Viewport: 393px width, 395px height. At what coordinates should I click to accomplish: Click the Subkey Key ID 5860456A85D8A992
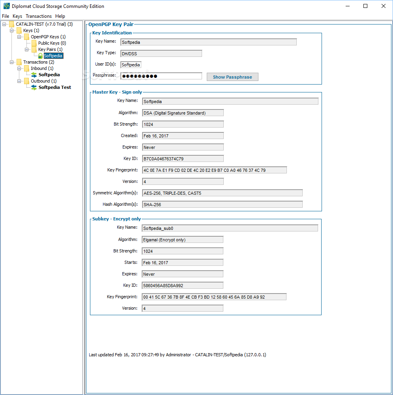[182, 286]
